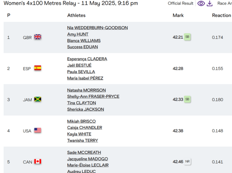Click the Jamaica flag icon
This screenshot has width=232, height=173.
pos(38,99)
